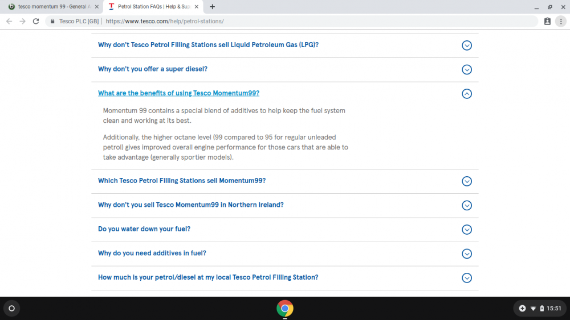Click the Tesco favicon on active tab

111,6
